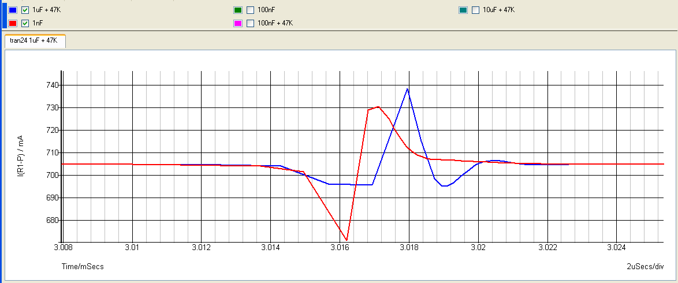This screenshot has width=678, height=283.
Task: Click the magenta swatch for 100nF + 47K
Action: (x=238, y=24)
